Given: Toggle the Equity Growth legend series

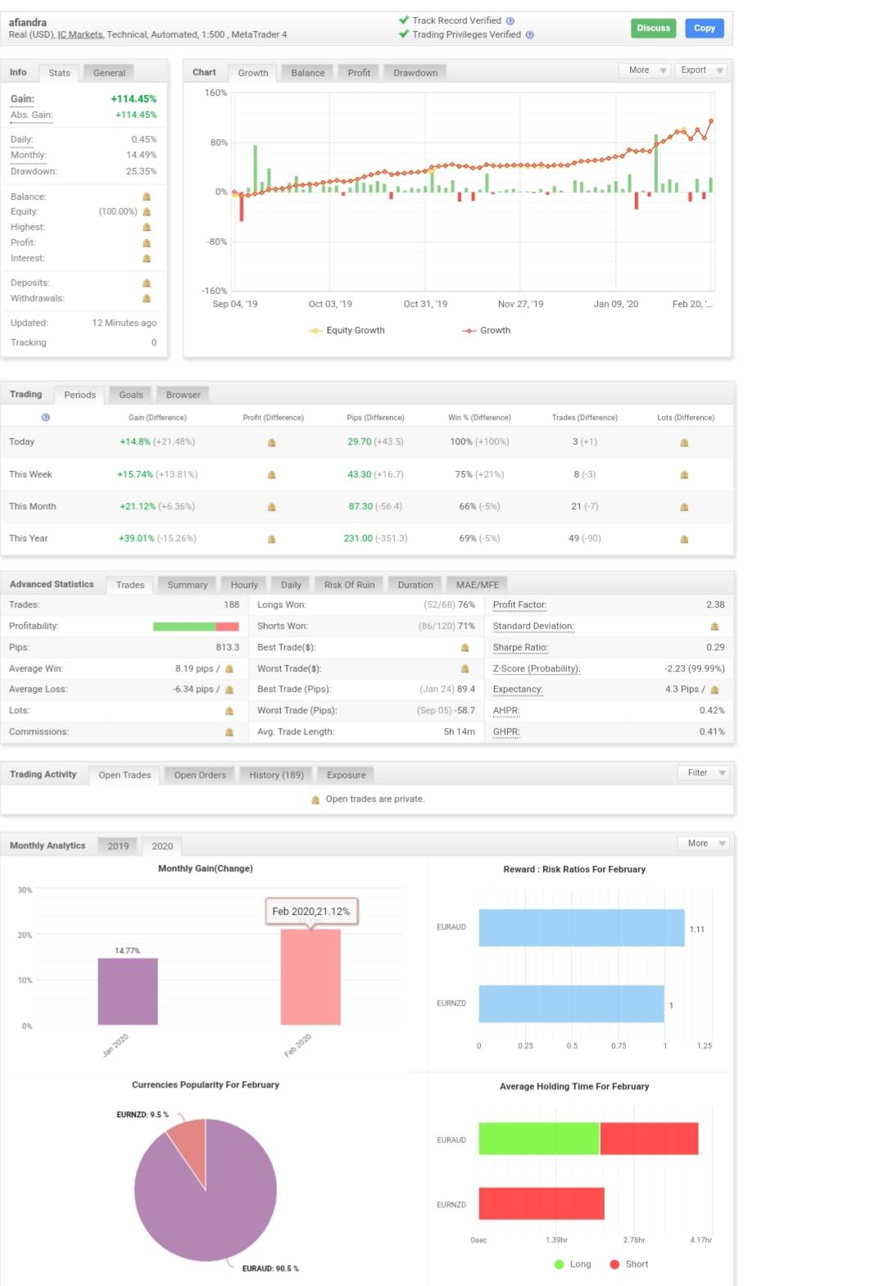Looking at the screenshot, I should pos(347,331).
